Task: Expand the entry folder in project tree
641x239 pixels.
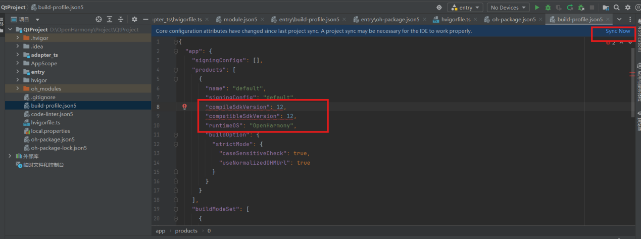Action: click(18, 72)
